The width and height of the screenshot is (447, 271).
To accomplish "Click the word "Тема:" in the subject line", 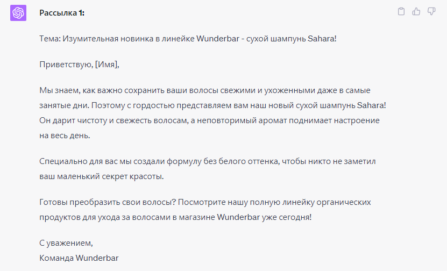I will [50, 39].
